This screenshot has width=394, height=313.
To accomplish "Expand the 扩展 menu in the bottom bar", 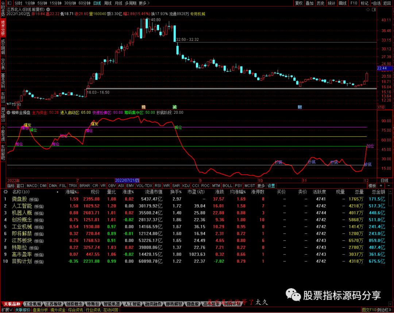I will (x=7, y=310).
